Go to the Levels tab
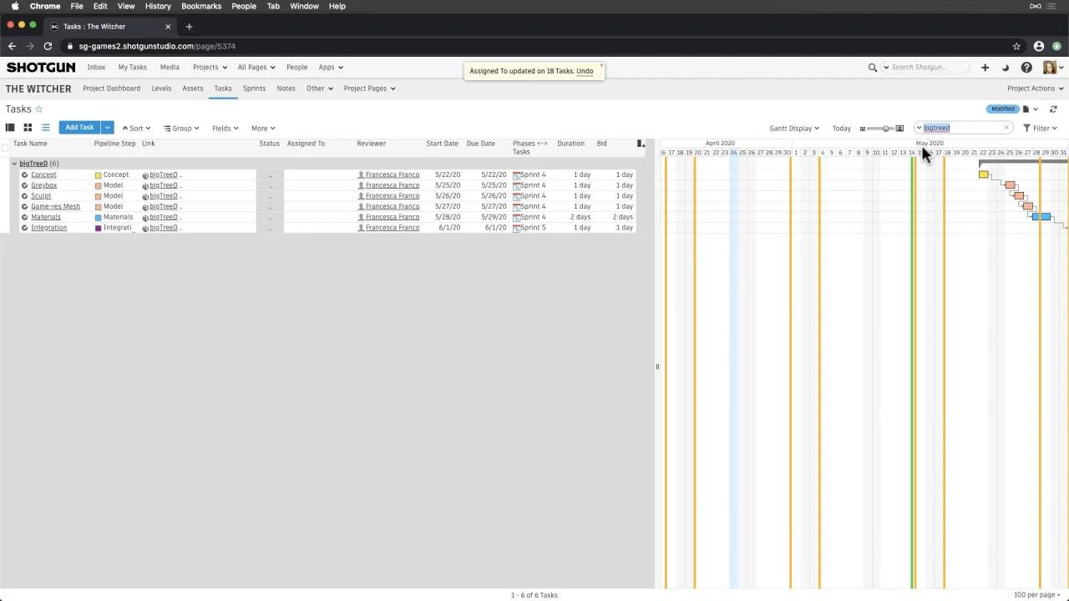The image size is (1069, 601). pyautogui.click(x=161, y=88)
